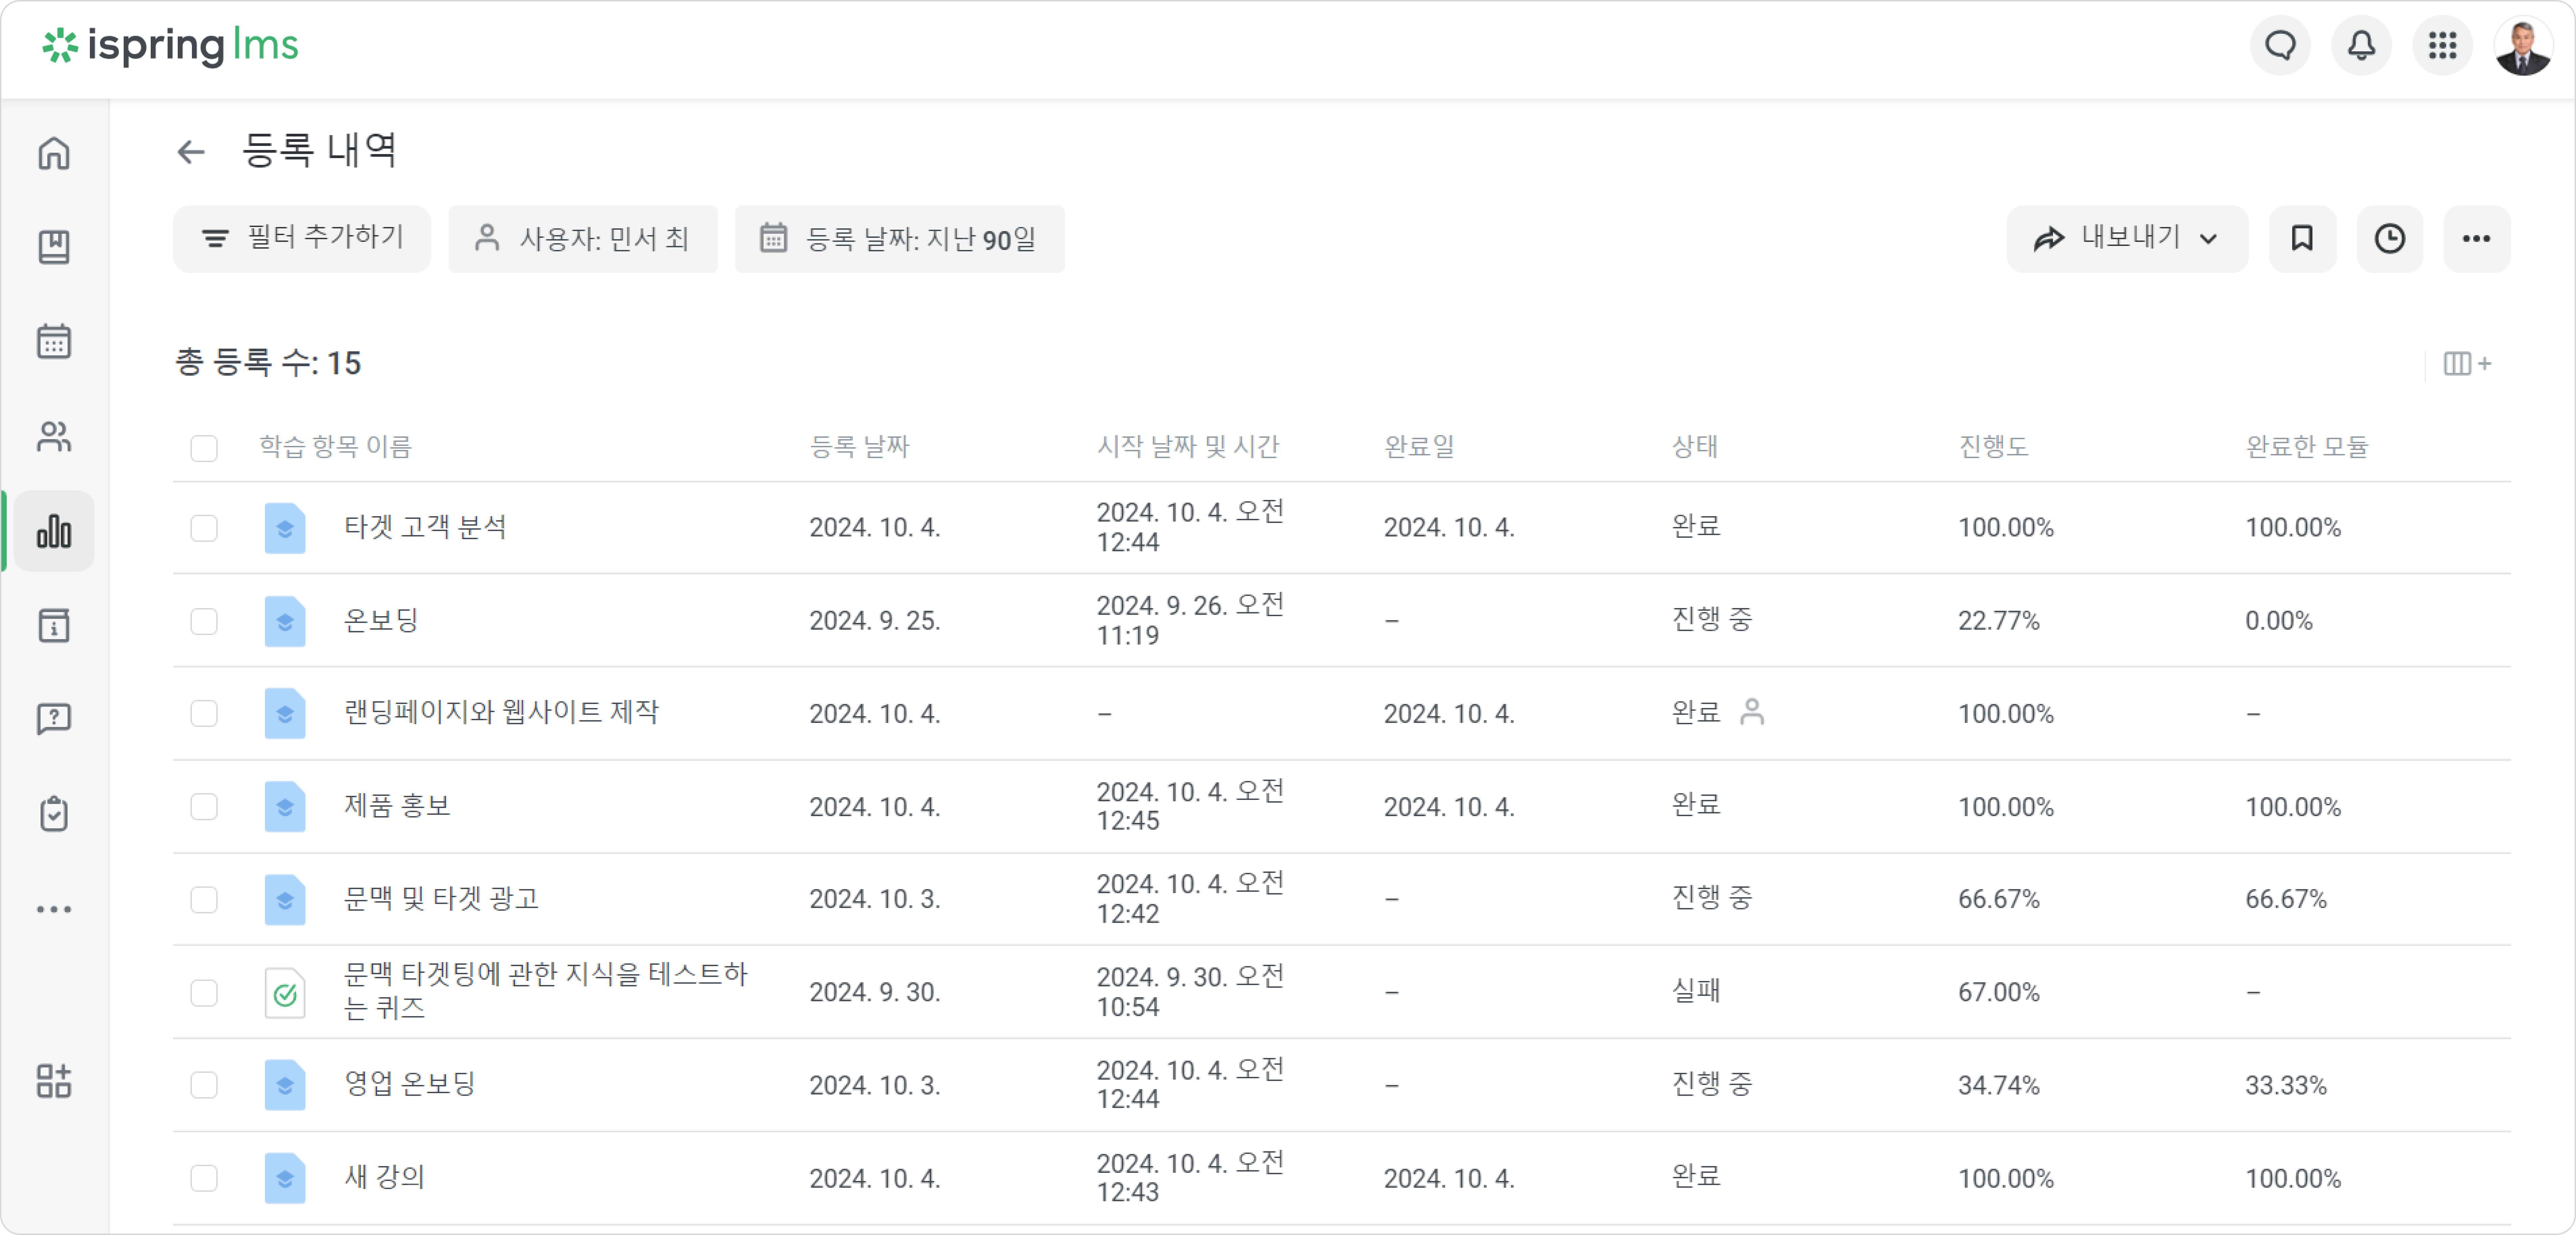The height and width of the screenshot is (1235, 2576).
Task: Open the chat messages icon
Action: [2280, 45]
